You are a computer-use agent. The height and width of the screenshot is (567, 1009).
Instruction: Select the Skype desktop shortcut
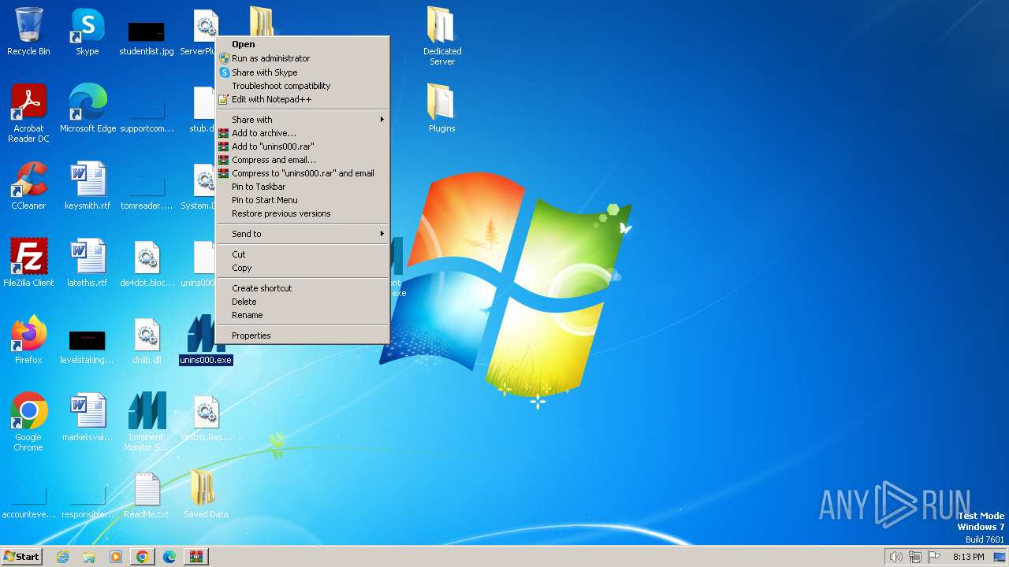[87, 31]
